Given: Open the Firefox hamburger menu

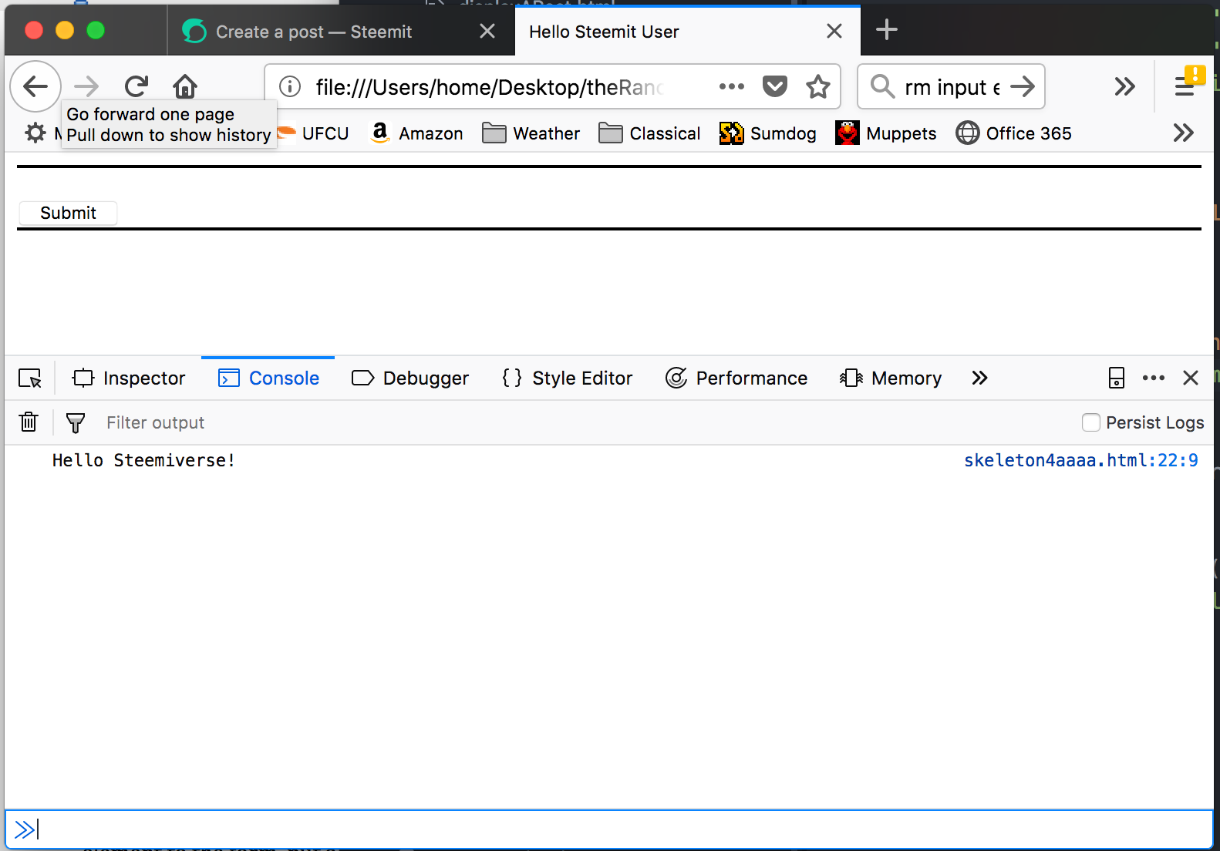Looking at the screenshot, I should [1185, 86].
